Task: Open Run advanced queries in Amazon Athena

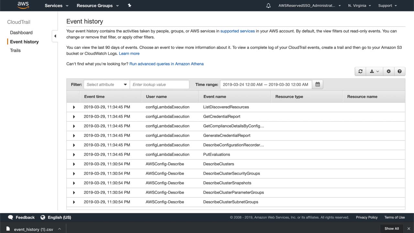Action: coord(166,64)
